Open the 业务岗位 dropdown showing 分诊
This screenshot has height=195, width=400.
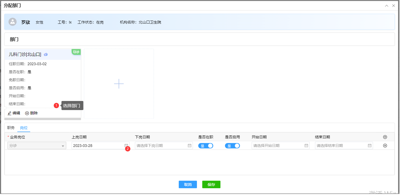pyautogui.click(x=37, y=146)
